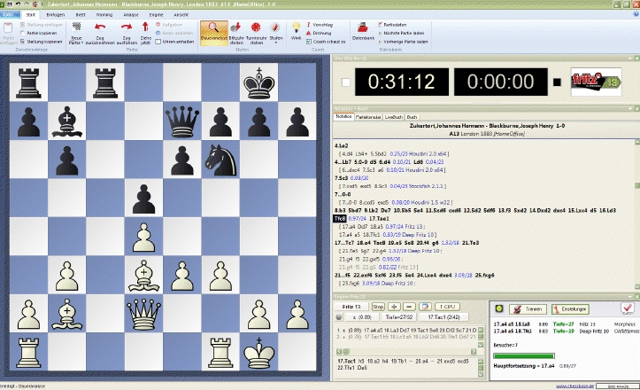Switch to LiveBuch tab
Screen dimensions: 640x390
click(393, 117)
